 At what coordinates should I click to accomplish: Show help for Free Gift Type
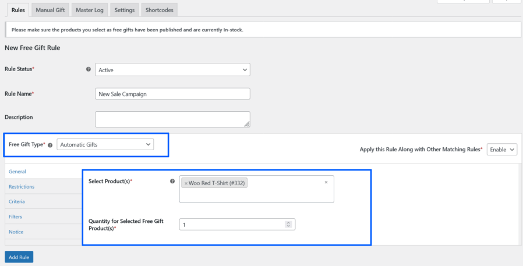click(50, 145)
